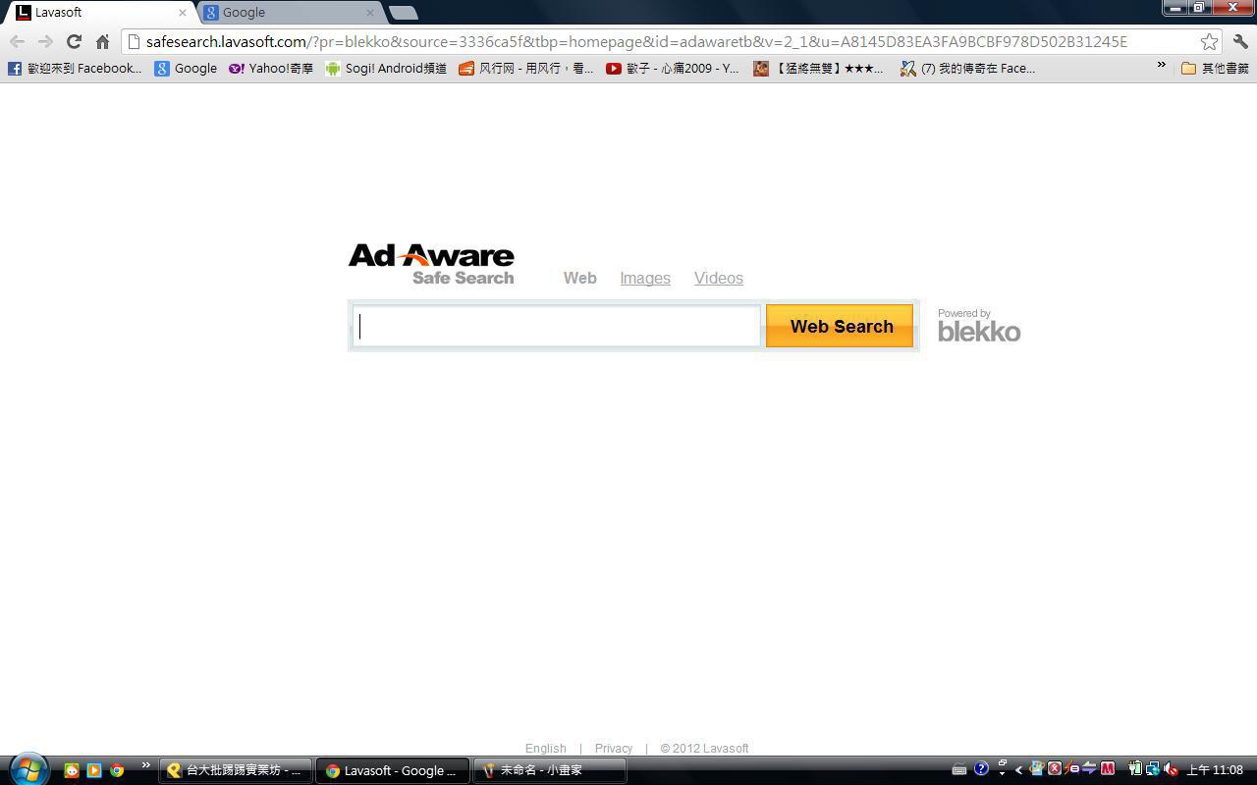Click the muted volume tray icon
1257x785 pixels.
pyautogui.click(x=1171, y=769)
